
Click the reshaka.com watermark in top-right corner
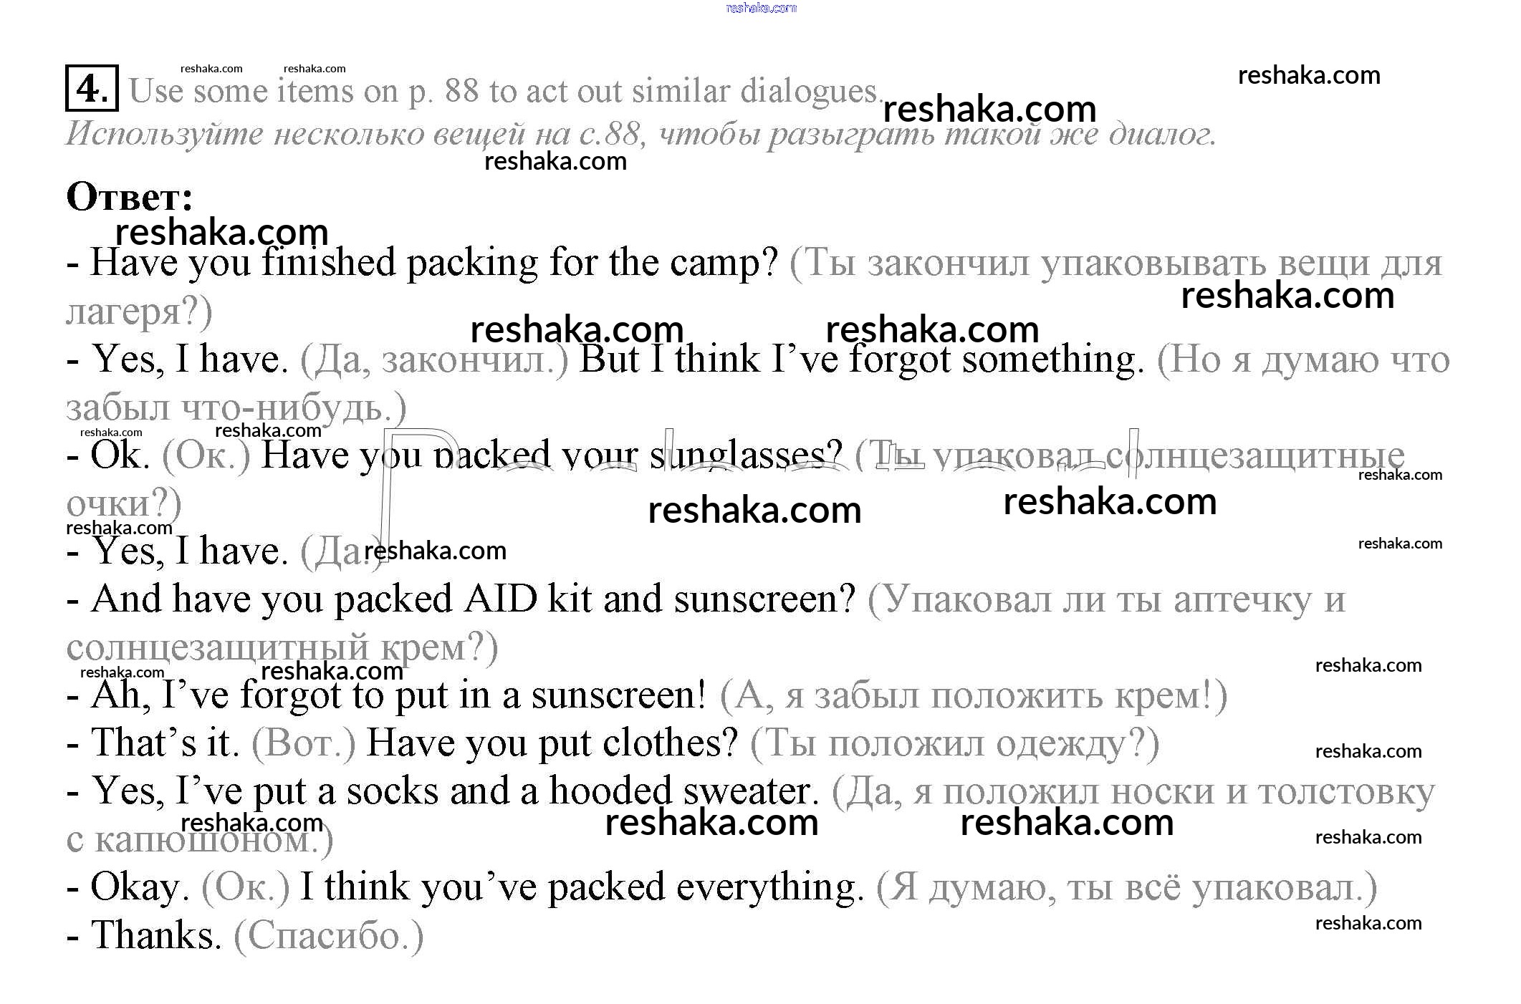(x=1309, y=75)
